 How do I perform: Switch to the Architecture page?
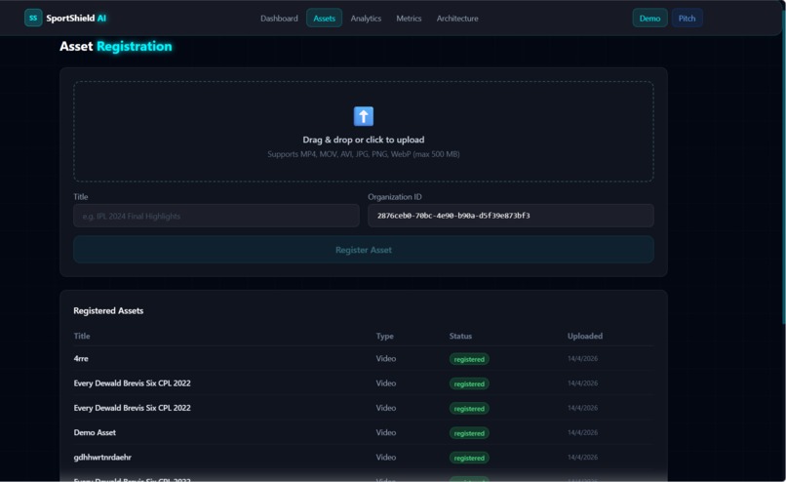pyautogui.click(x=457, y=19)
